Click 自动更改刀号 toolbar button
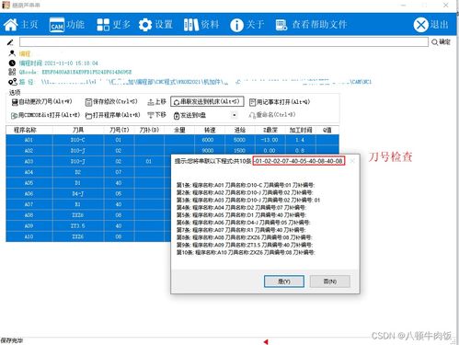This screenshot has height=345, width=459. [x=41, y=101]
